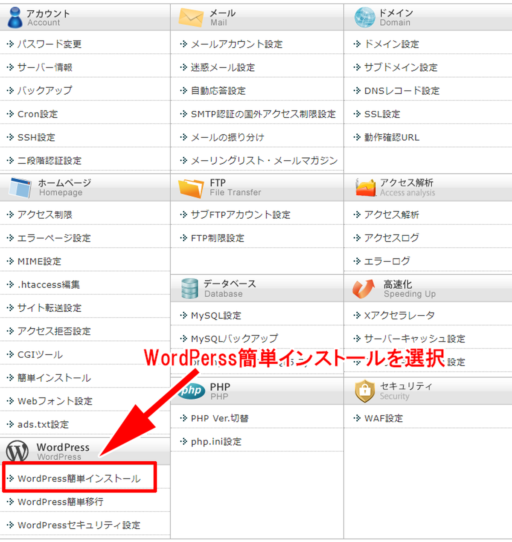Click the Security shield lock icon
Image resolution: width=512 pixels, height=542 pixels.
tap(365, 391)
